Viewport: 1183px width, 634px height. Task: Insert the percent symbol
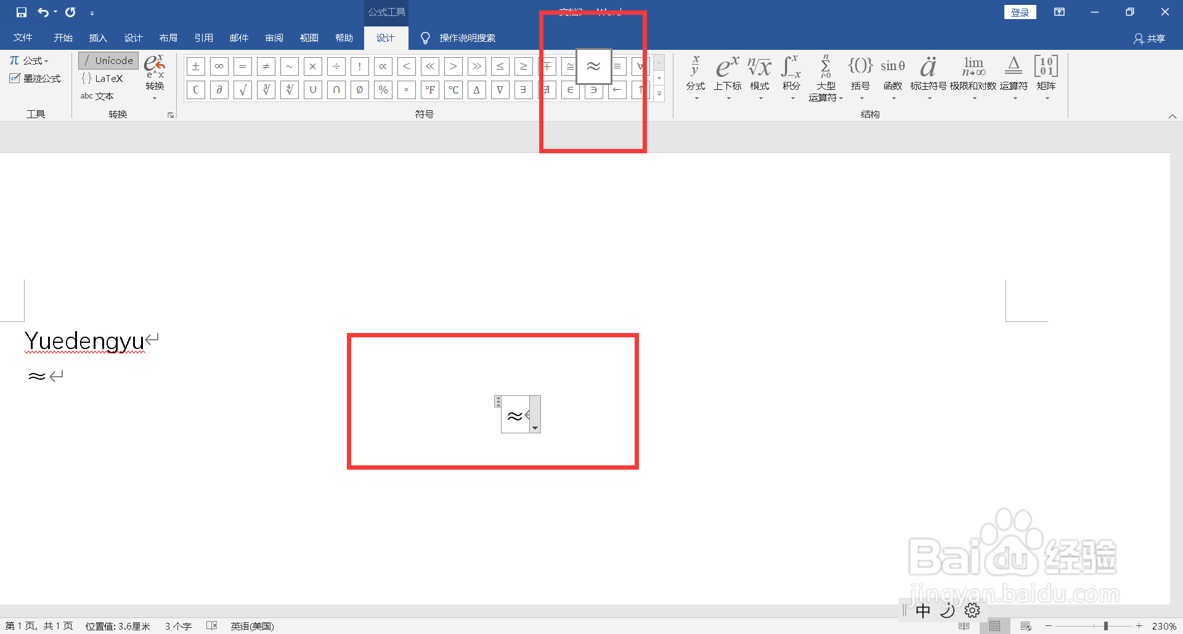click(x=383, y=90)
